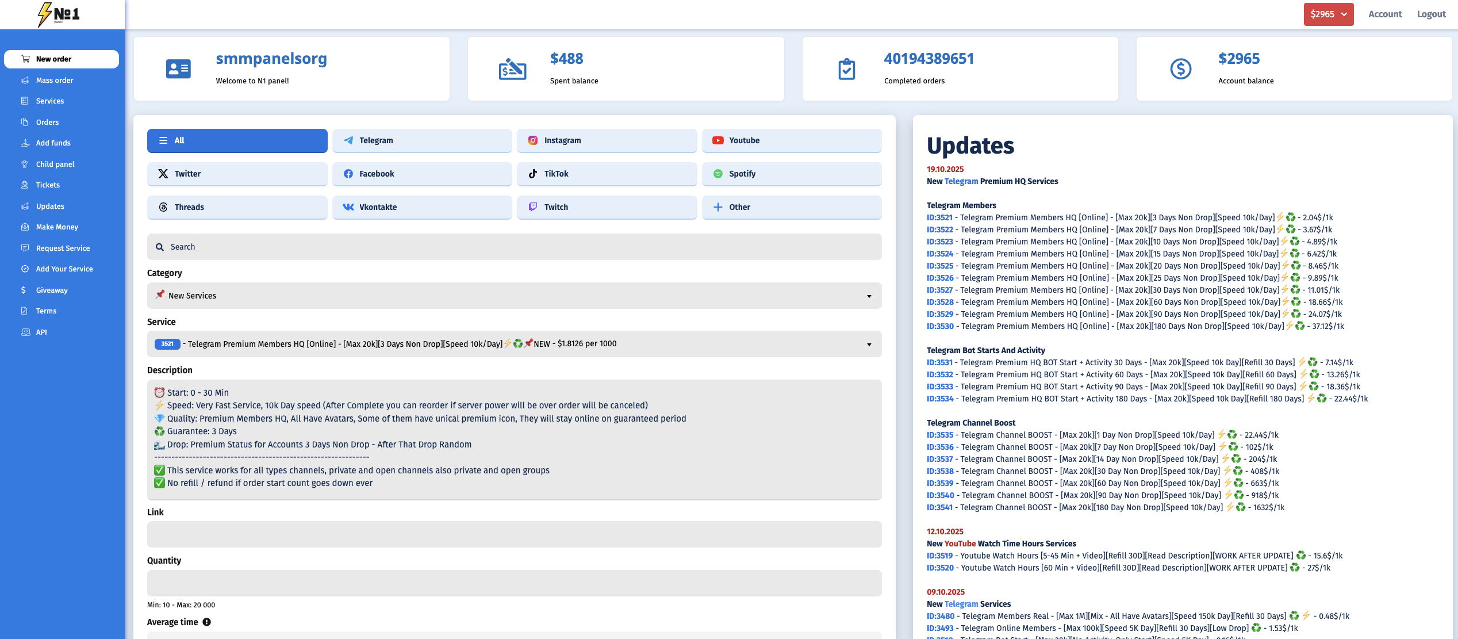Open Mass order in the sidebar
The height and width of the screenshot is (639, 1458).
tap(55, 80)
